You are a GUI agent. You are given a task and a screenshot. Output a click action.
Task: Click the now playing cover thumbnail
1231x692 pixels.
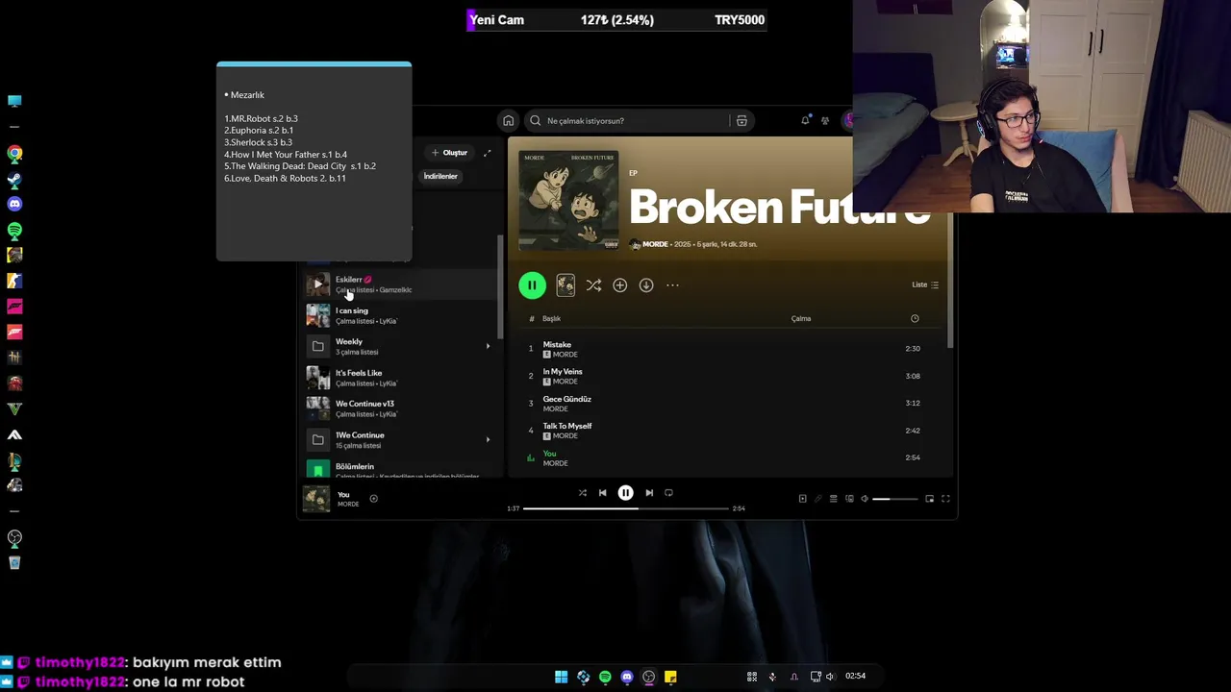(316, 498)
